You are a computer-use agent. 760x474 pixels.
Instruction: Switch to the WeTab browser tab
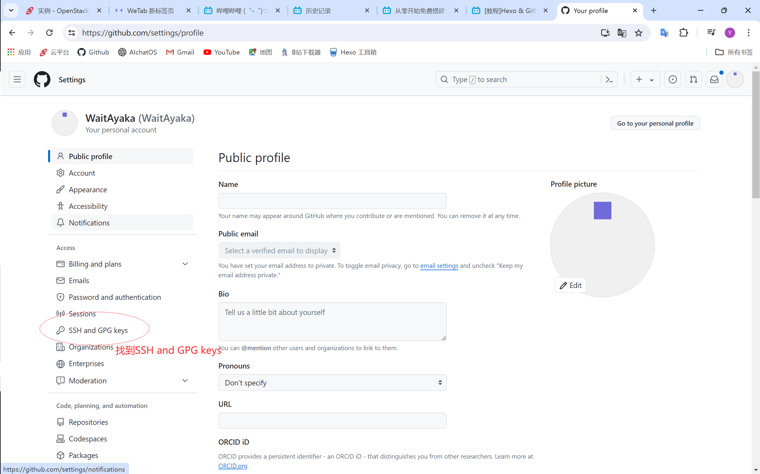coord(151,11)
